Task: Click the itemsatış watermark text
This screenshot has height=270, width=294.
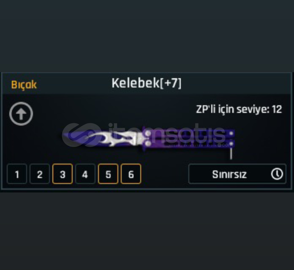Action: [x=167, y=134]
